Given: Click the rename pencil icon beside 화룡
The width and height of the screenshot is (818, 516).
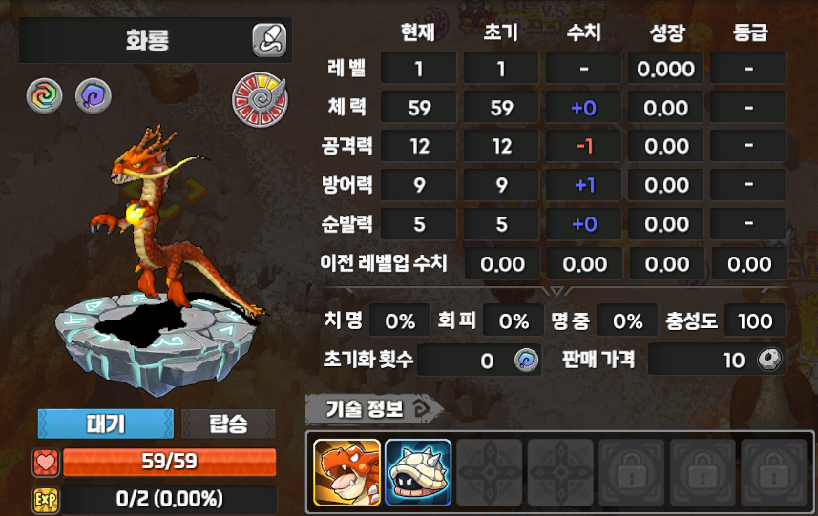Looking at the screenshot, I should click(x=270, y=40).
